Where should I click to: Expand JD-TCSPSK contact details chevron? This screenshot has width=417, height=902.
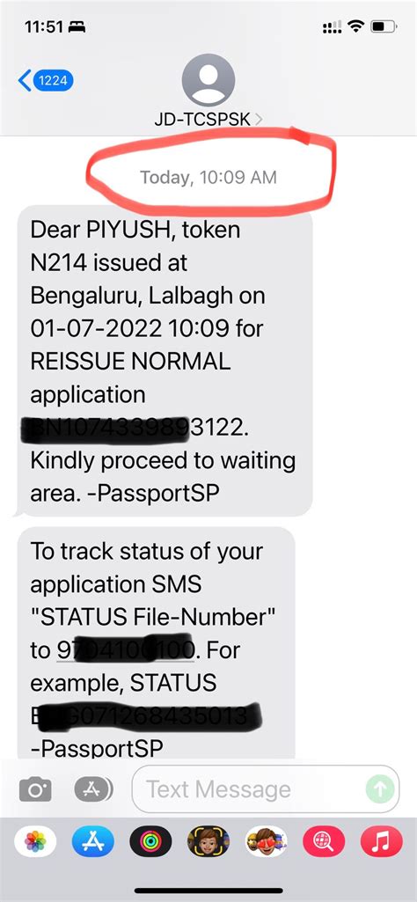pyautogui.click(x=259, y=119)
